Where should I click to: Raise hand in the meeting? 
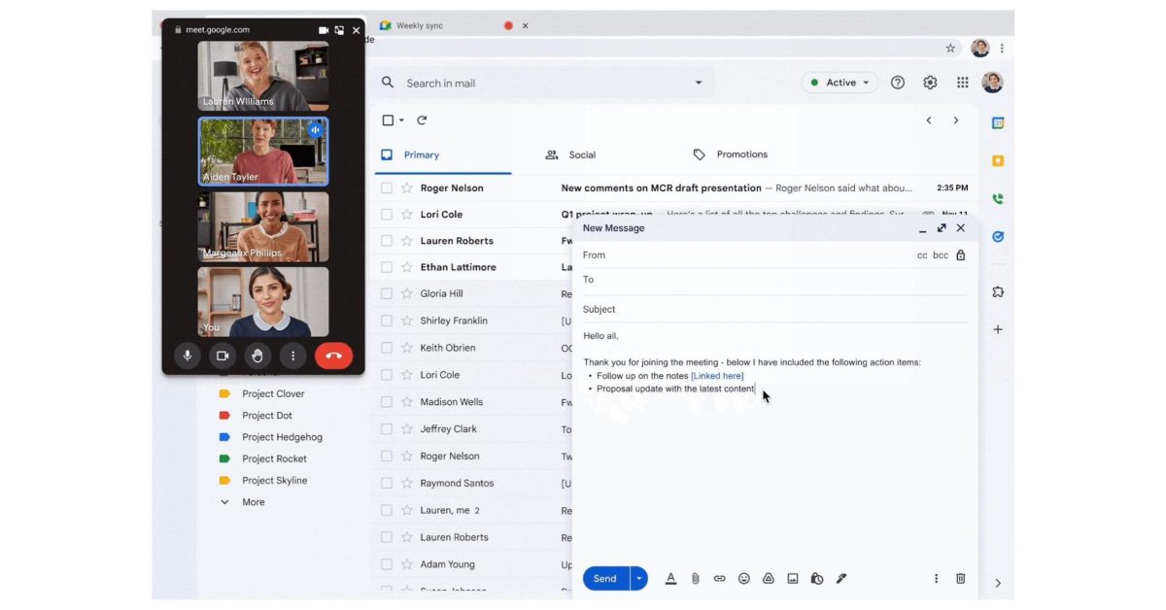(257, 356)
